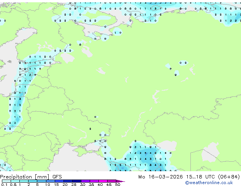Click the legend tick label '20'
241x186 pixels.
[65, 184]
